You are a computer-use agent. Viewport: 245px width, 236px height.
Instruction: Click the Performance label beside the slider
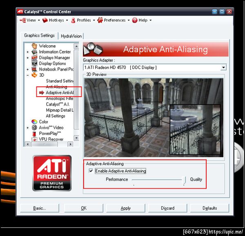click(x=117, y=179)
